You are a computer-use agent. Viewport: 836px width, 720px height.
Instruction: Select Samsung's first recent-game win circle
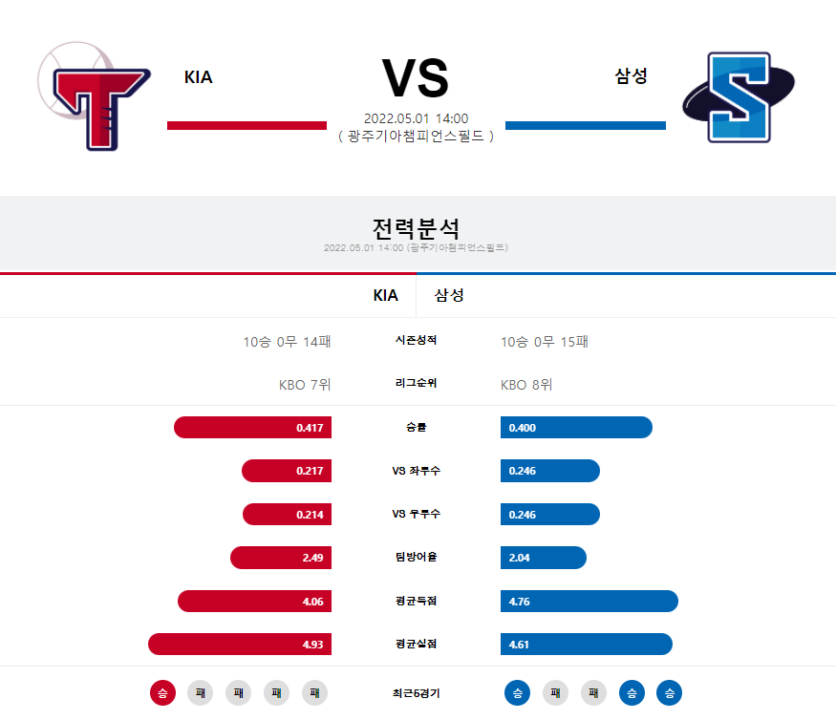click(x=517, y=693)
